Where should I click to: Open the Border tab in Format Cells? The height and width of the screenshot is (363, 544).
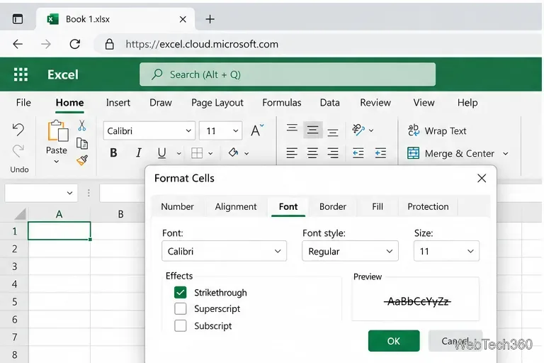click(333, 206)
